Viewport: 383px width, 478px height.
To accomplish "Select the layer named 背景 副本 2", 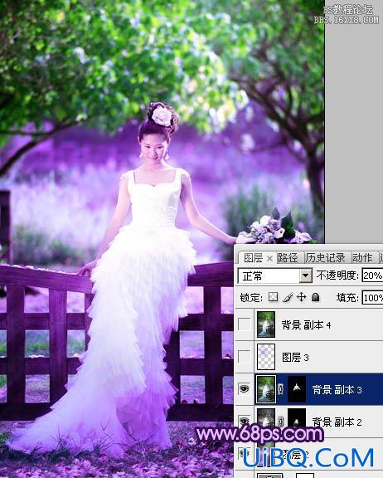I will point(337,422).
